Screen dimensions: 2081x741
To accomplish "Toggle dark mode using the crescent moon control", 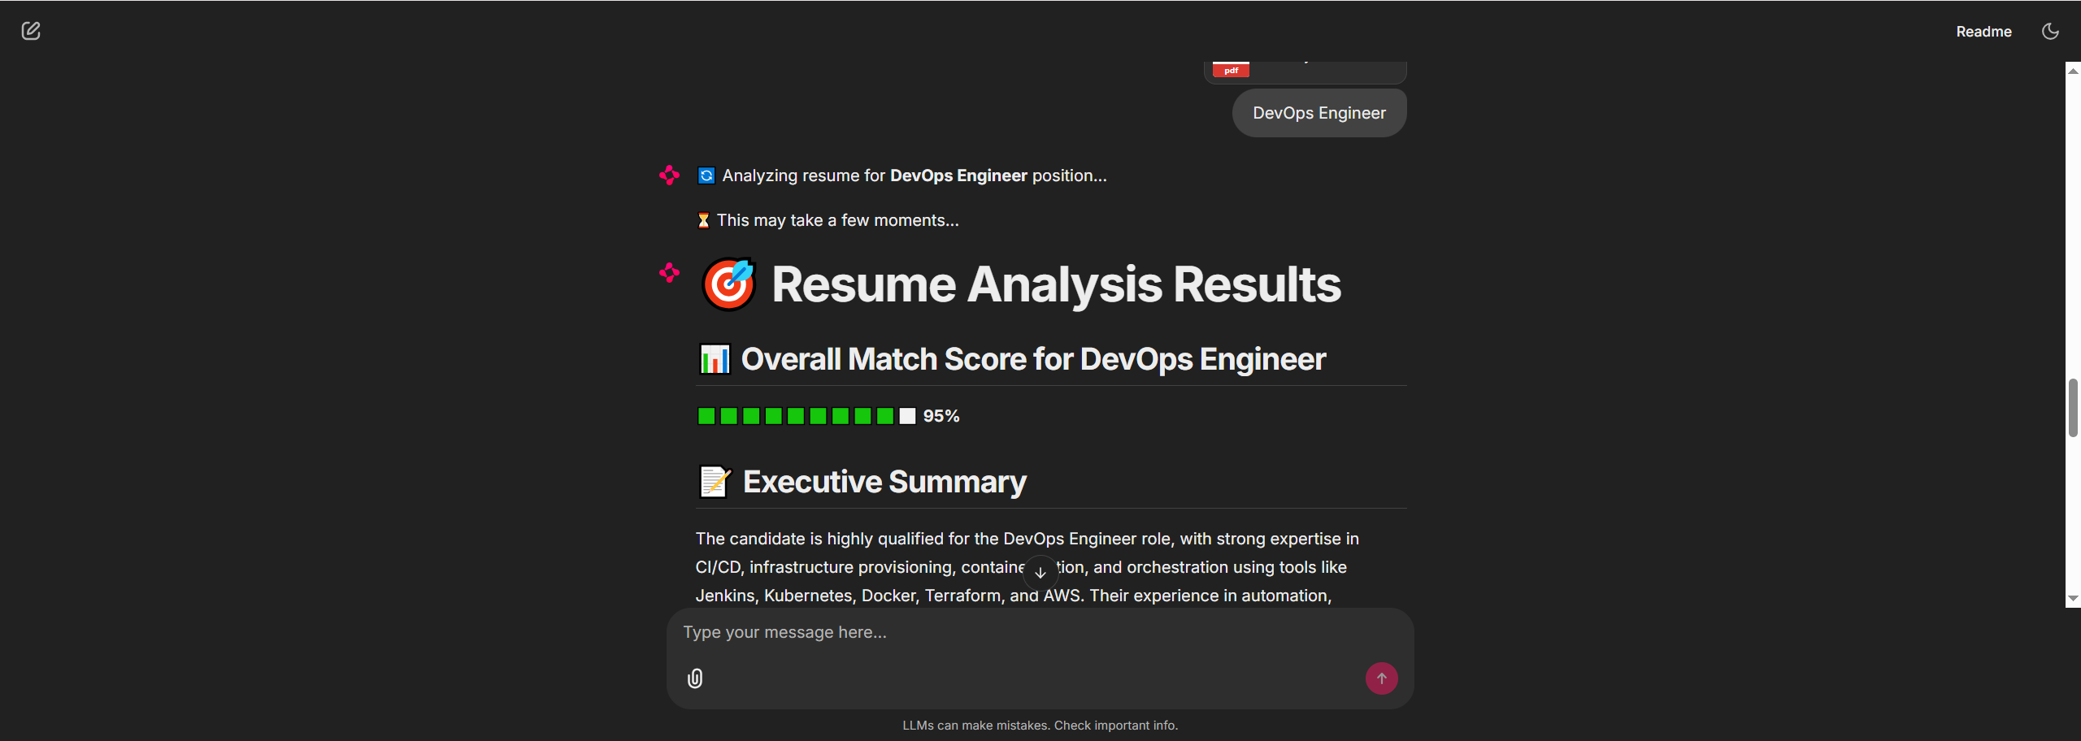I will point(2050,31).
